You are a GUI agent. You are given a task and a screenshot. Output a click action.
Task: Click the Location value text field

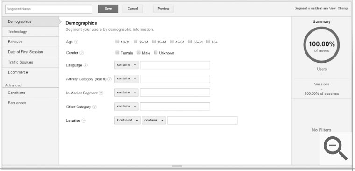pyautogui.click(x=202, y=120)
